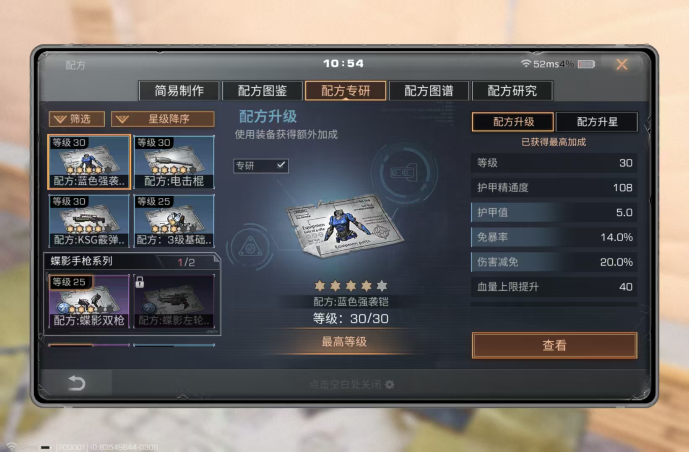
Task: Open the 配方图鉴 tab
Action: [x=262, y=90]
